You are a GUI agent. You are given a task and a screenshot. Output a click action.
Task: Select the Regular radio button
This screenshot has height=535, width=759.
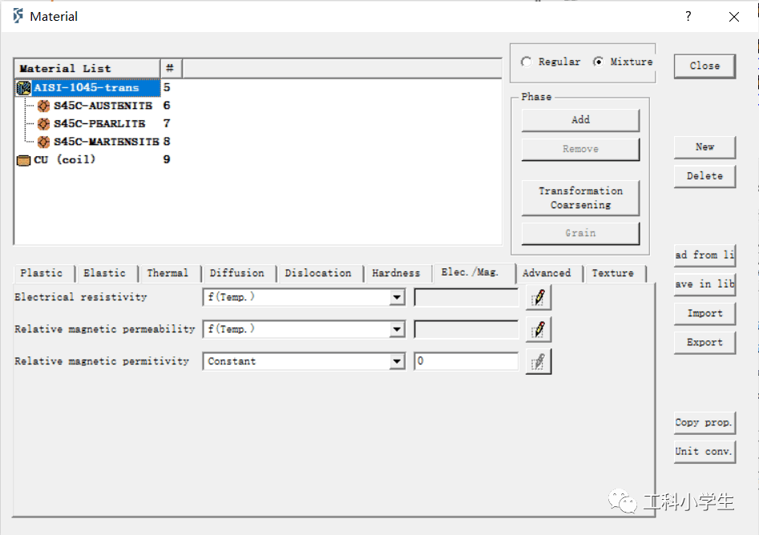click(526, 62)
